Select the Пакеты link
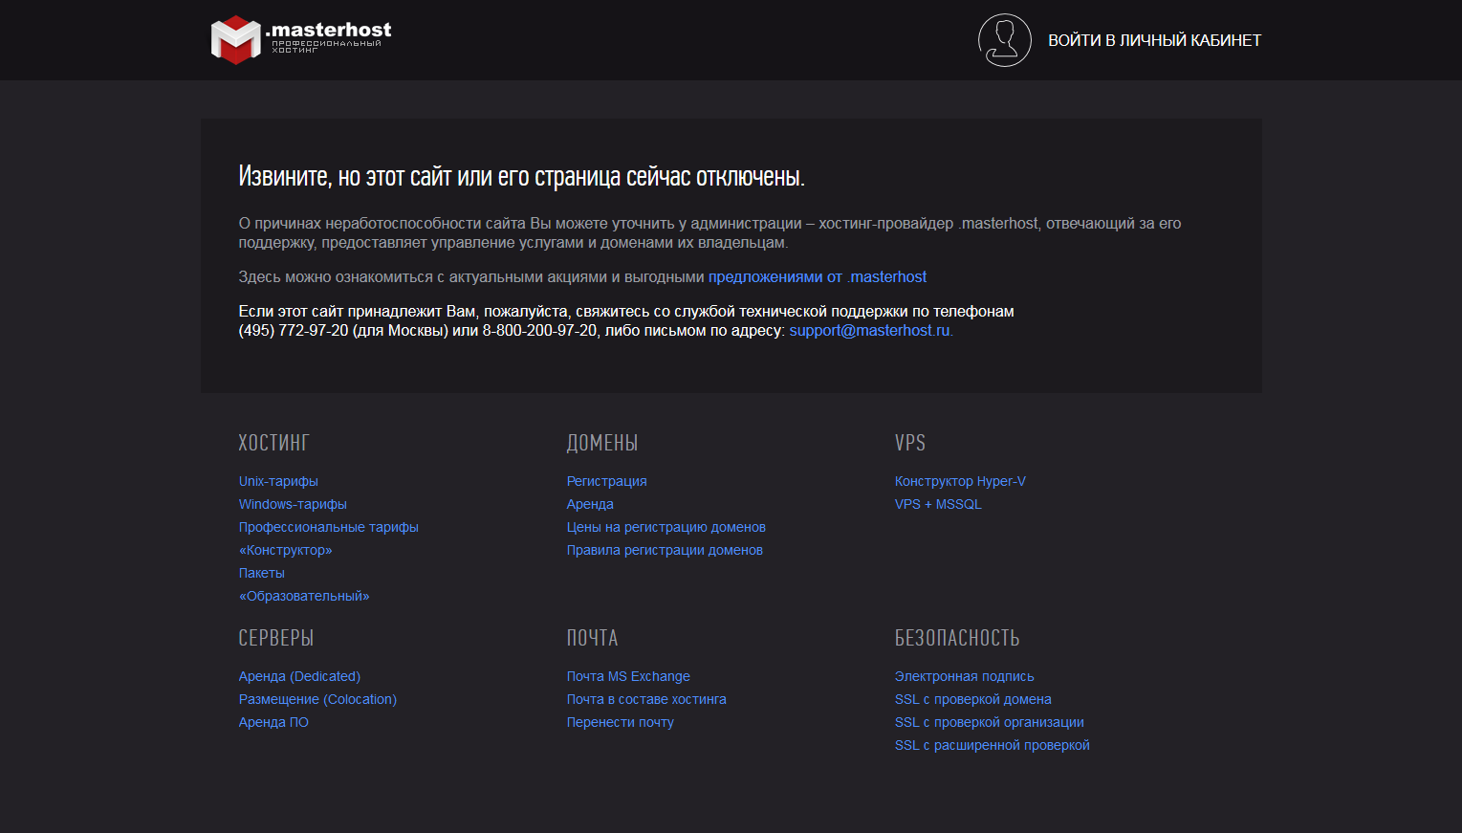This screenshot has width=1462, height=833. coord(262,573)
